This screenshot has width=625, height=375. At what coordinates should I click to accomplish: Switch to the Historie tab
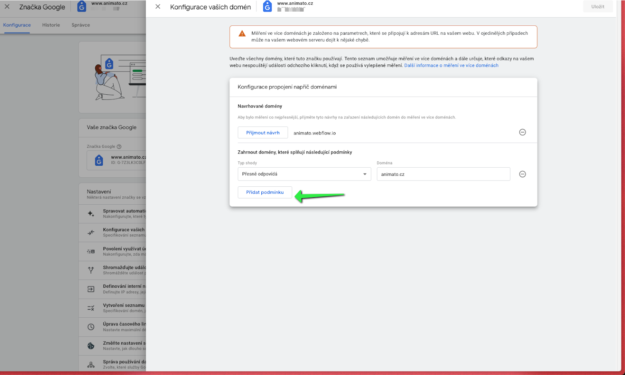tap(51, 25)
